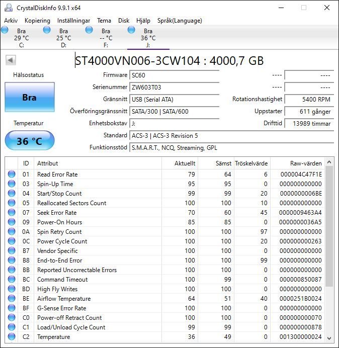339x348 pixels.
Task: Click the status orb for Command Timeout
Action: coord(12,279)
